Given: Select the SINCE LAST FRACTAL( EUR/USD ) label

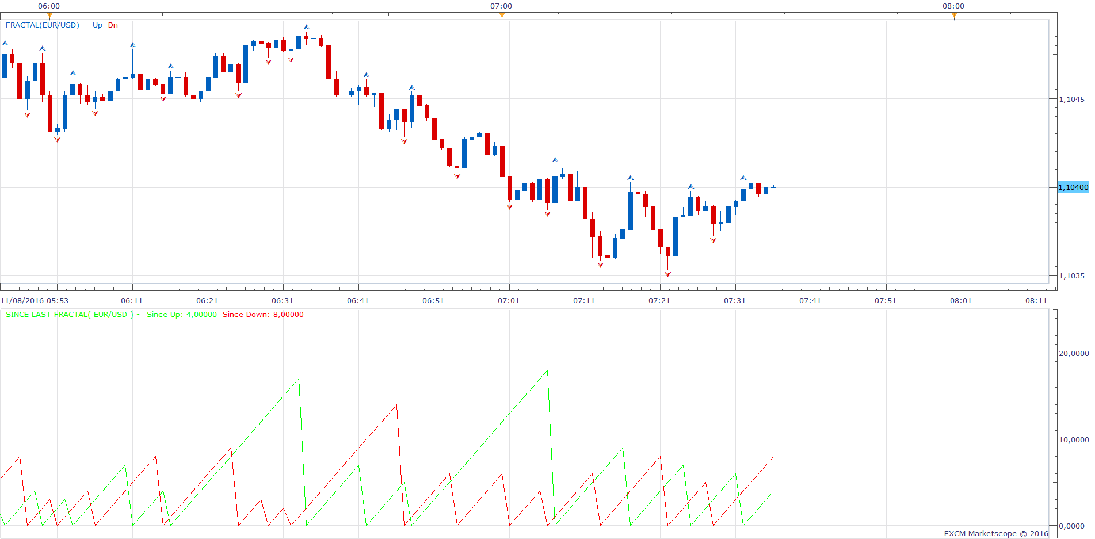Looking at the screenshot, I should tap(70, 314).
